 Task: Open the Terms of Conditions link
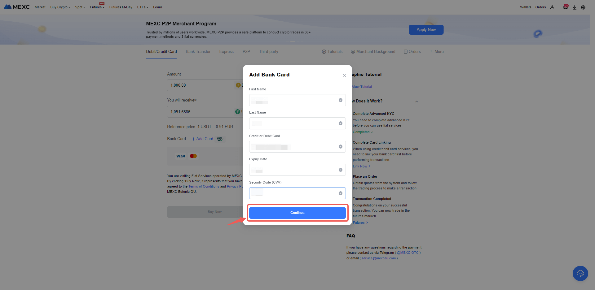(204, 186)
